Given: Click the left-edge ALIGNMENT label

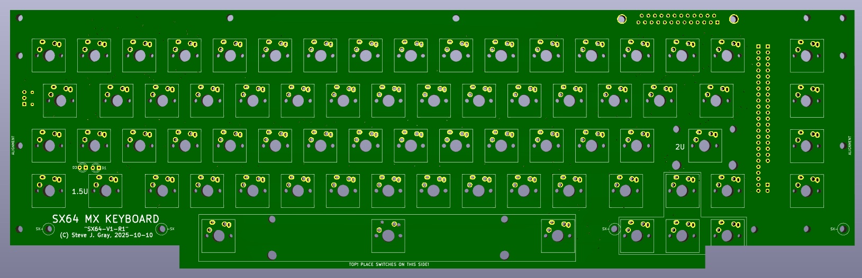Looking at the screenshot, I should [x=13, y=146].
